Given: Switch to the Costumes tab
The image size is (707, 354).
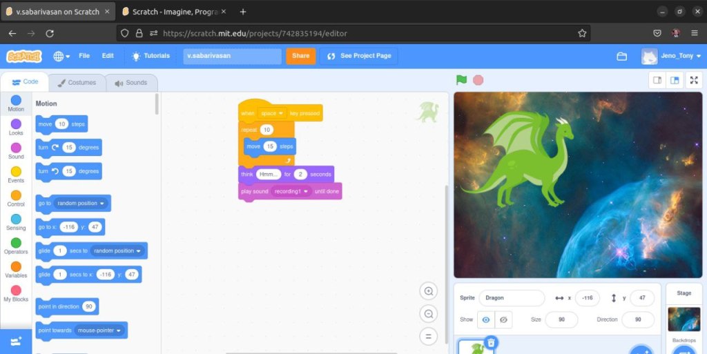Looking at the screenshot, I should (77, 83).
